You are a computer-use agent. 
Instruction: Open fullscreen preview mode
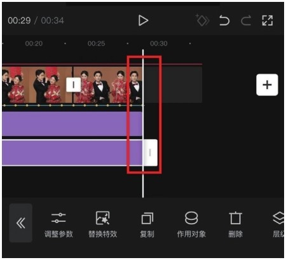point(268,20)
